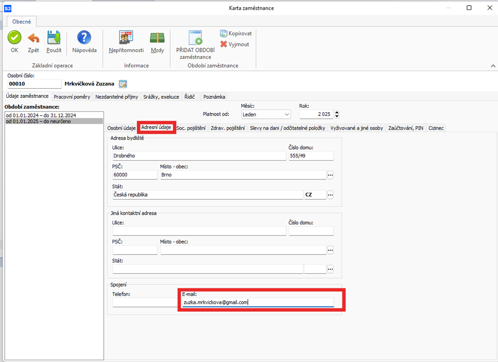Open Stát lookup next to CZ

pyautogui.click(x=330, y=195)
